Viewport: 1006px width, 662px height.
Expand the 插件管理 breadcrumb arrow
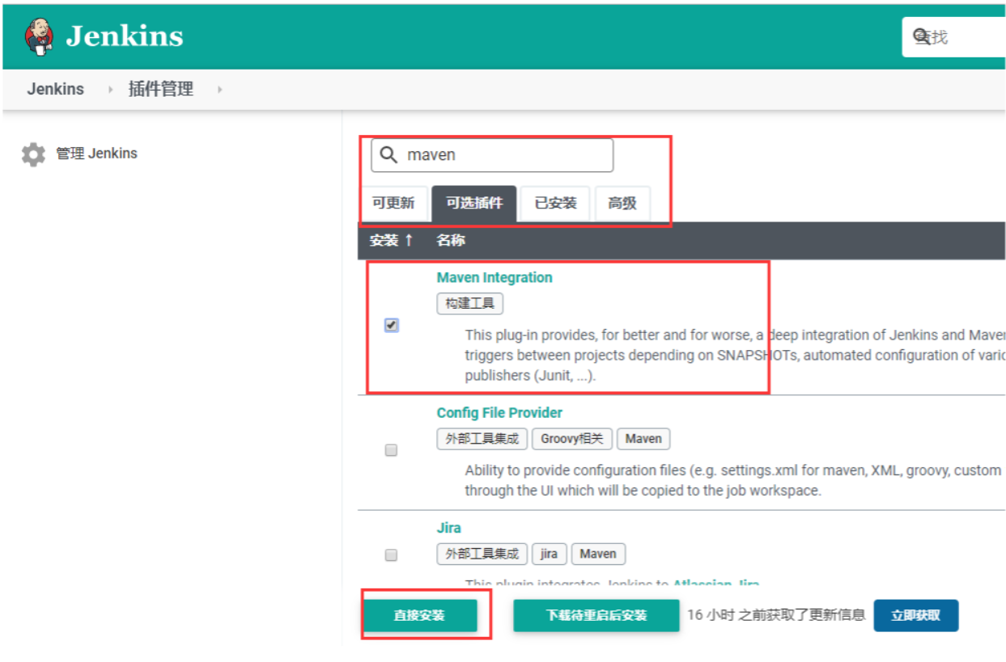click(x=219, y=90)
